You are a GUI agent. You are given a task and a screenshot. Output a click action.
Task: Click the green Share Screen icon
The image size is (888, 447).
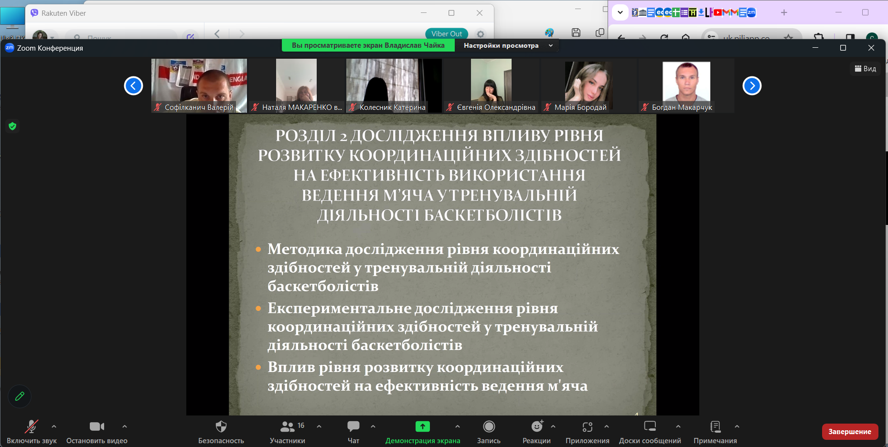pyautogui.click(x=422, y=426)
